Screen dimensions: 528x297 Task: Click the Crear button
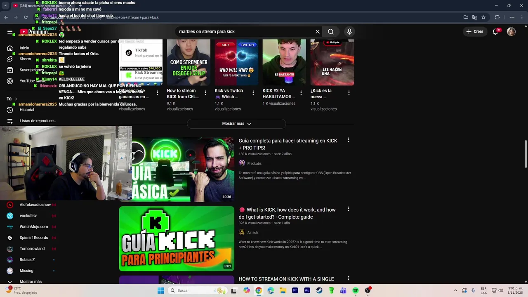click(x=475, y=32)
